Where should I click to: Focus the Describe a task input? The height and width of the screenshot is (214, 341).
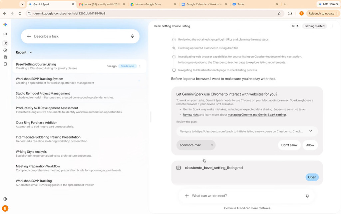tap(81, 36)
